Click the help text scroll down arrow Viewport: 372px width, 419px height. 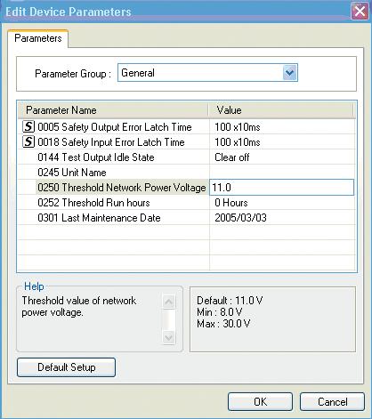[169, 337]
